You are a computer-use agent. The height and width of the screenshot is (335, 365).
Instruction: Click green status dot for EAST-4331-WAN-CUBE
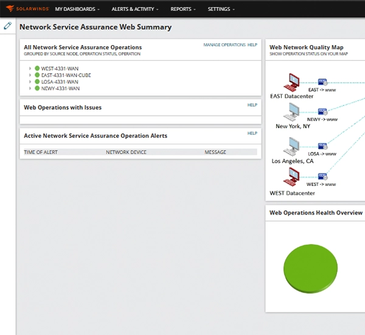[37, 75]
